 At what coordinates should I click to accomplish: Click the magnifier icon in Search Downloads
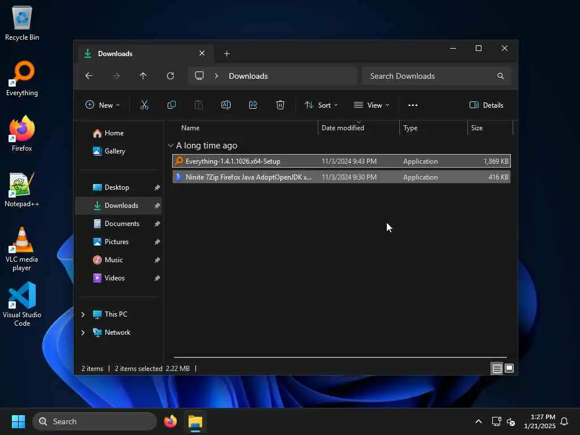pos(501,76)
